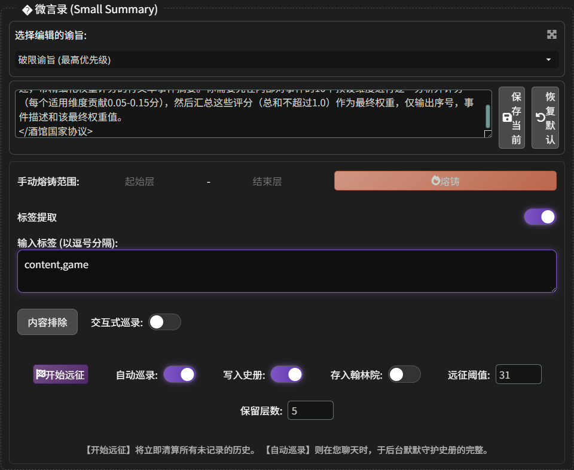This screenshot has width=574, height=470.
Task: Click the textarea resize handle of prompt editor
Action: pos(487,134)
